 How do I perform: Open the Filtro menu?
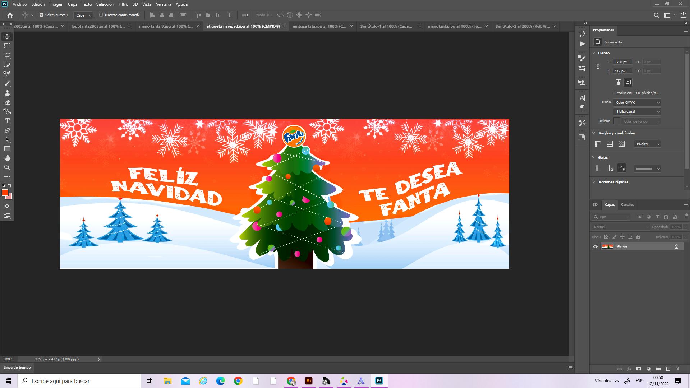coord(123,4)
